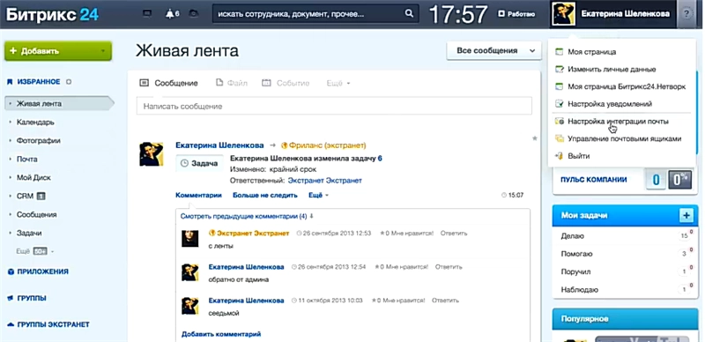Screen dimensions: 705x342
Task: Switch to the Сообщение tab
Action: [168, 83]
